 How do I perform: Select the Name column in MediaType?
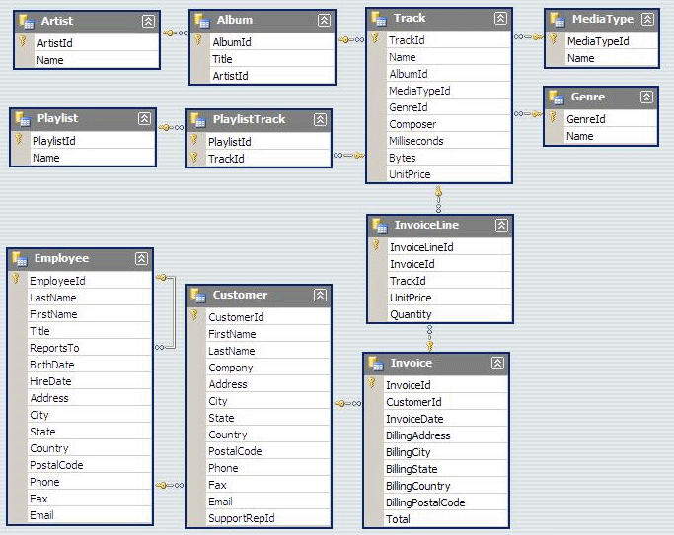(611, 58)
